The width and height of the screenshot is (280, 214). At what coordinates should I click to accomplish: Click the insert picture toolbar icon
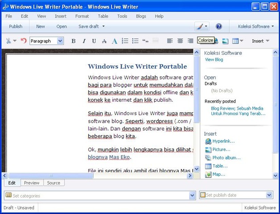pos(225,41)
